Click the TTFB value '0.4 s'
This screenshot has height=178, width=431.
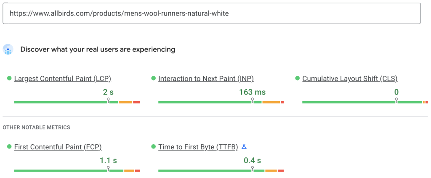[253, 161]
